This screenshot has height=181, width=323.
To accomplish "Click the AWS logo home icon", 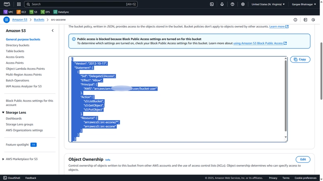I will [x=6, y=4].
